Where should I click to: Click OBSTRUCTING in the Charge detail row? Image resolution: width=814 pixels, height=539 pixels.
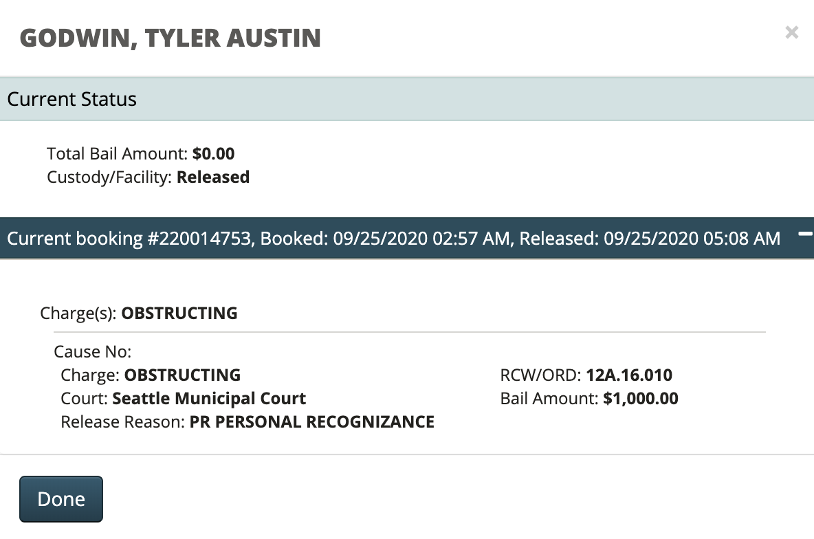(182, 375)
